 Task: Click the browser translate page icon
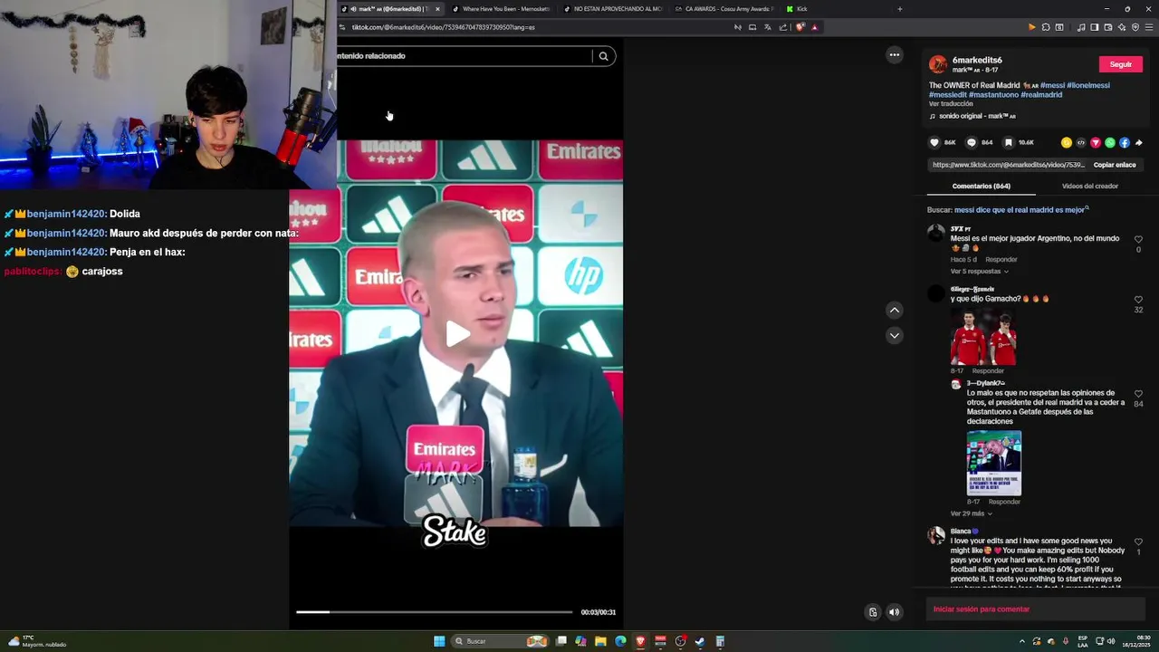pos(767,27)
